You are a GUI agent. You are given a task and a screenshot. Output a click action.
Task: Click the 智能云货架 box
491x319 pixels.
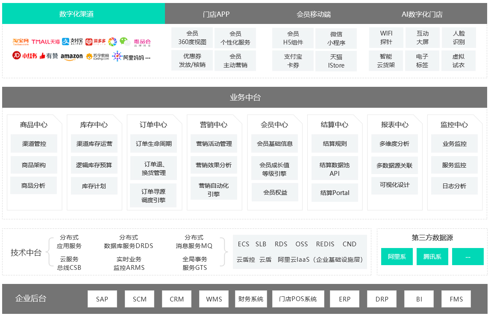386,61
